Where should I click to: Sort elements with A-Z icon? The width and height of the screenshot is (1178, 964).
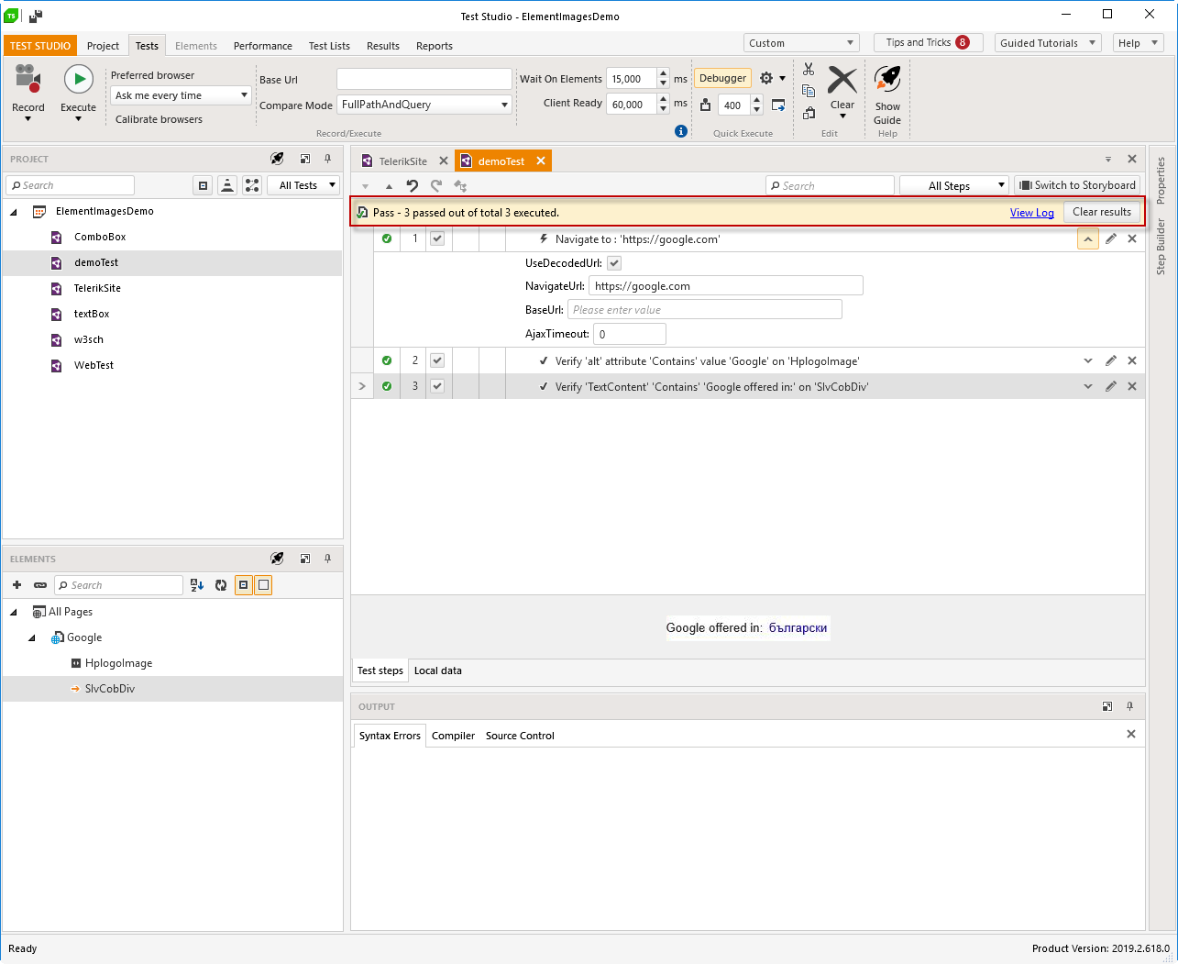[197, 585]
